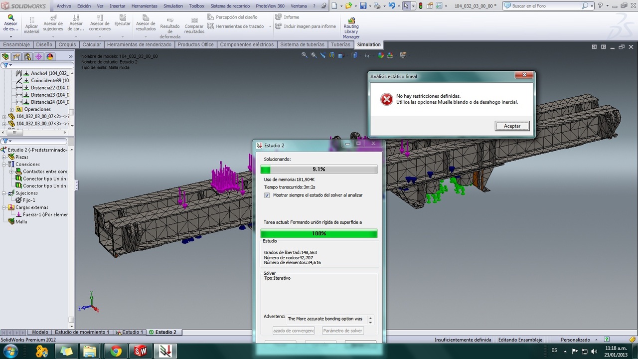The height and width of the screenshot is (359, 638).
Task: Select the DisplayManager tab icon
Action: 50,57
